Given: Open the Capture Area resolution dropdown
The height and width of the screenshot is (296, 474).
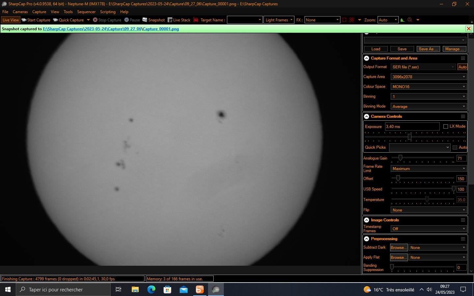Looking at the screenshot, I should 429,77.
